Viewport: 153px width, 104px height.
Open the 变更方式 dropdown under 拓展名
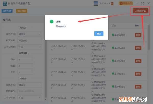(30, 85)
